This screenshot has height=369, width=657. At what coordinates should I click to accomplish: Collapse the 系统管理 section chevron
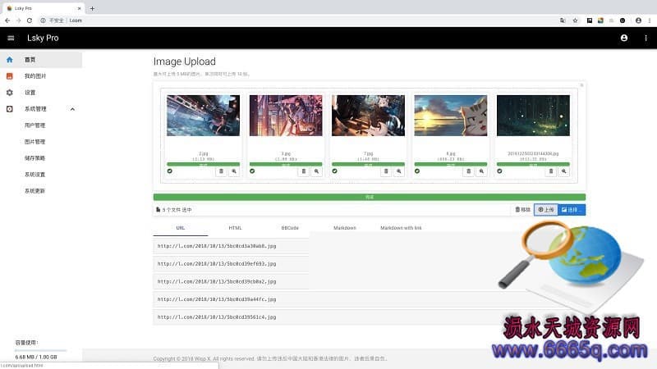[72, 109]
